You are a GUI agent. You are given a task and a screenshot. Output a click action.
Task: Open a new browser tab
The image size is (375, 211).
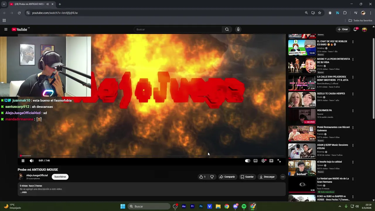point(60,4)
